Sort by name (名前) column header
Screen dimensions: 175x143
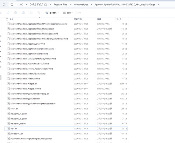[12, 19]
